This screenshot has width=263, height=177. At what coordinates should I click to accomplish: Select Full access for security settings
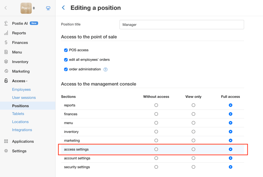(x=230, y=167)
